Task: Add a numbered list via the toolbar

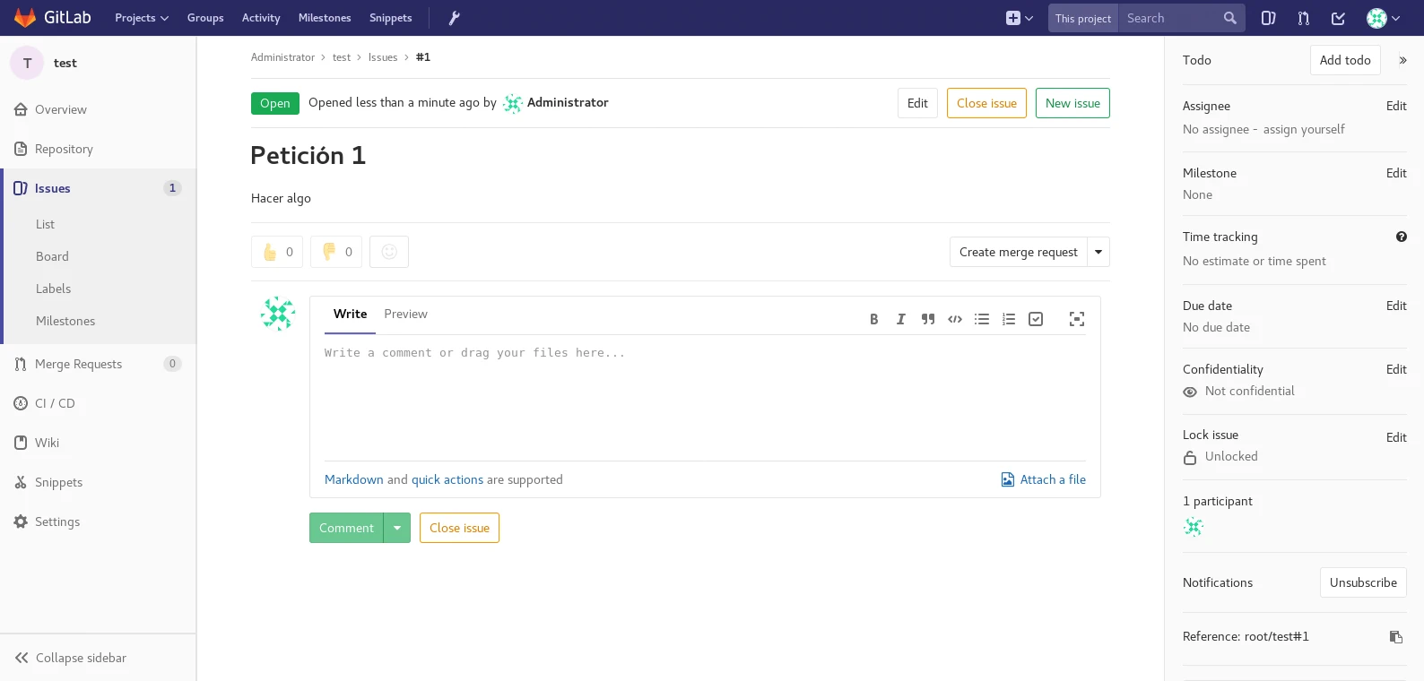Action: [1009, 319]
